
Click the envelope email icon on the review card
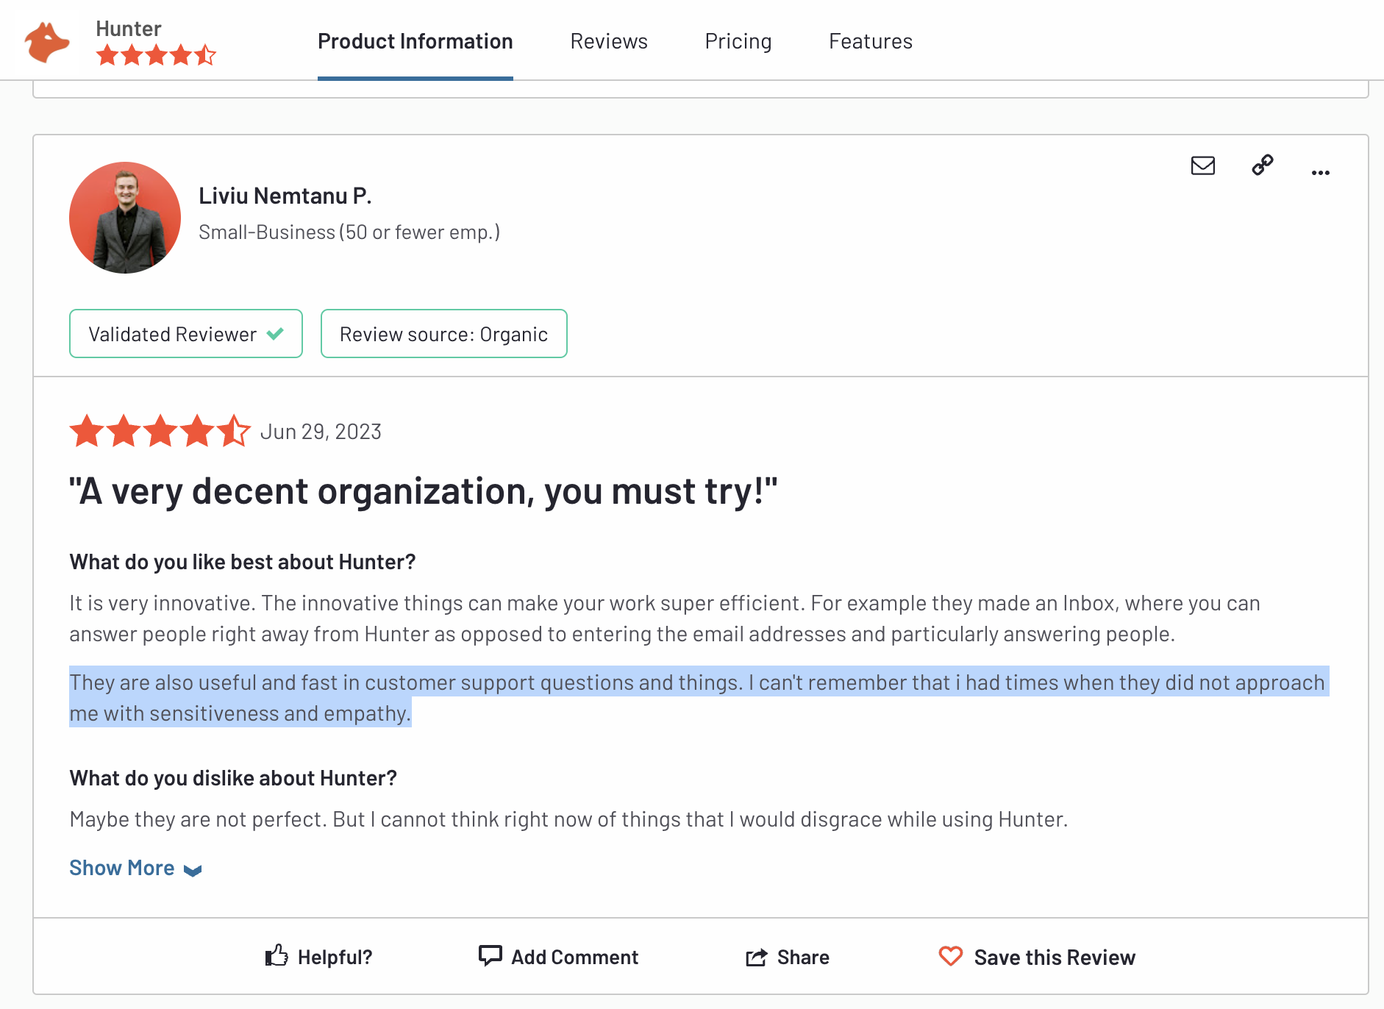point(1202,165)
